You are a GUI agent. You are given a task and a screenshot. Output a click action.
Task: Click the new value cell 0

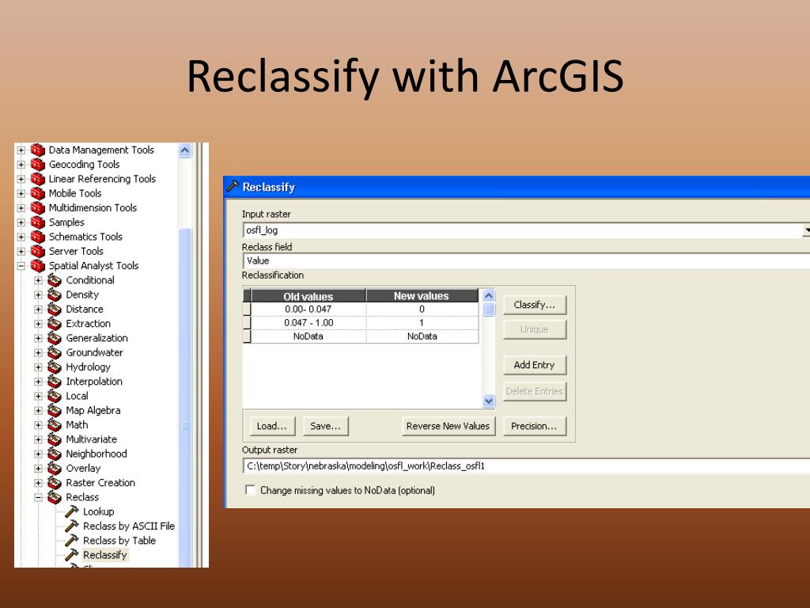(x=422, y=310)
